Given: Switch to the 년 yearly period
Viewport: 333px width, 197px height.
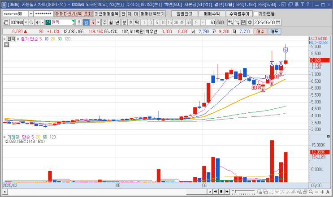Looking at the screenshot, I should 117,22.
